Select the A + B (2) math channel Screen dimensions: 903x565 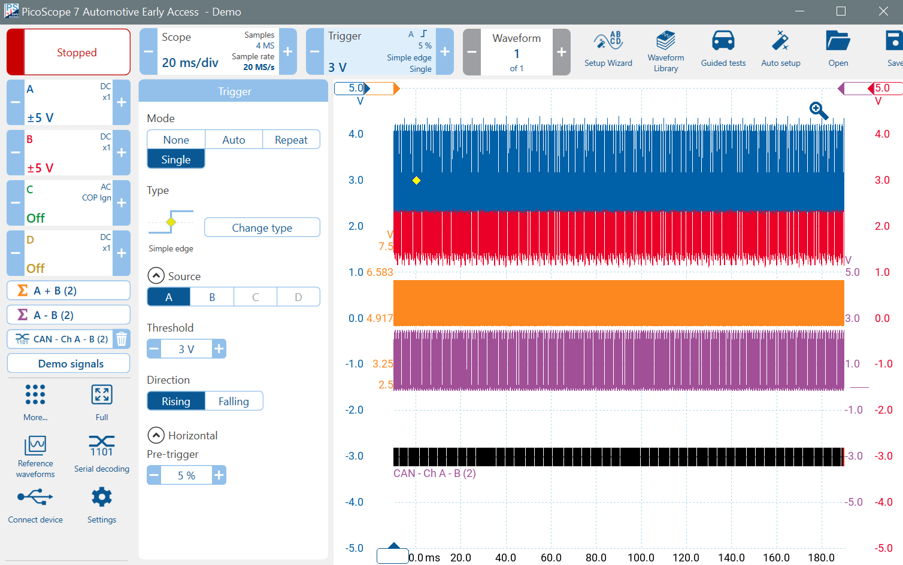coord(68,290)
